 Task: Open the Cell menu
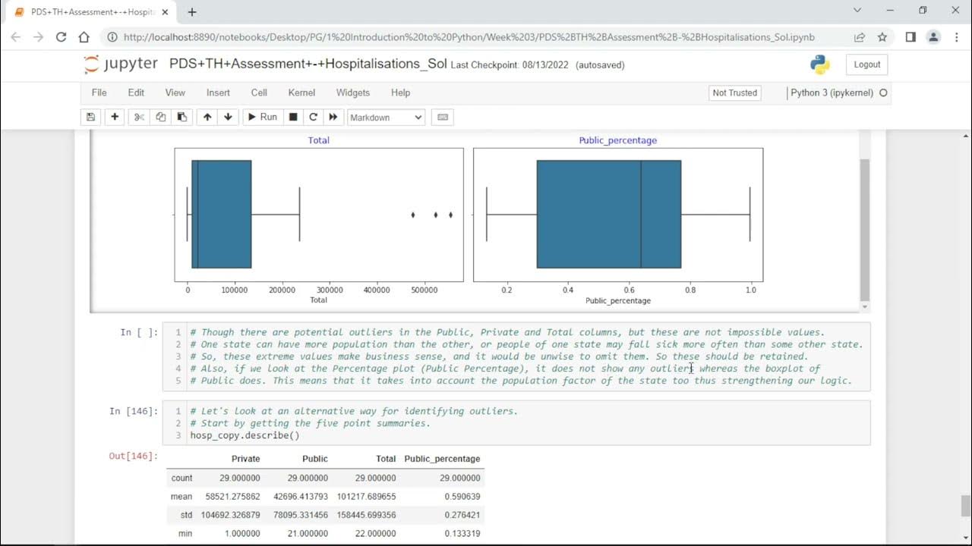click(x=259, y=93)
